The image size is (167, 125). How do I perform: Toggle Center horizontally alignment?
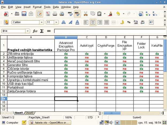pos(93,22)
